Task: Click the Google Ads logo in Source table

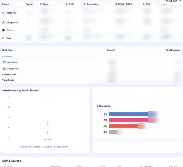Action: point(3,22)
